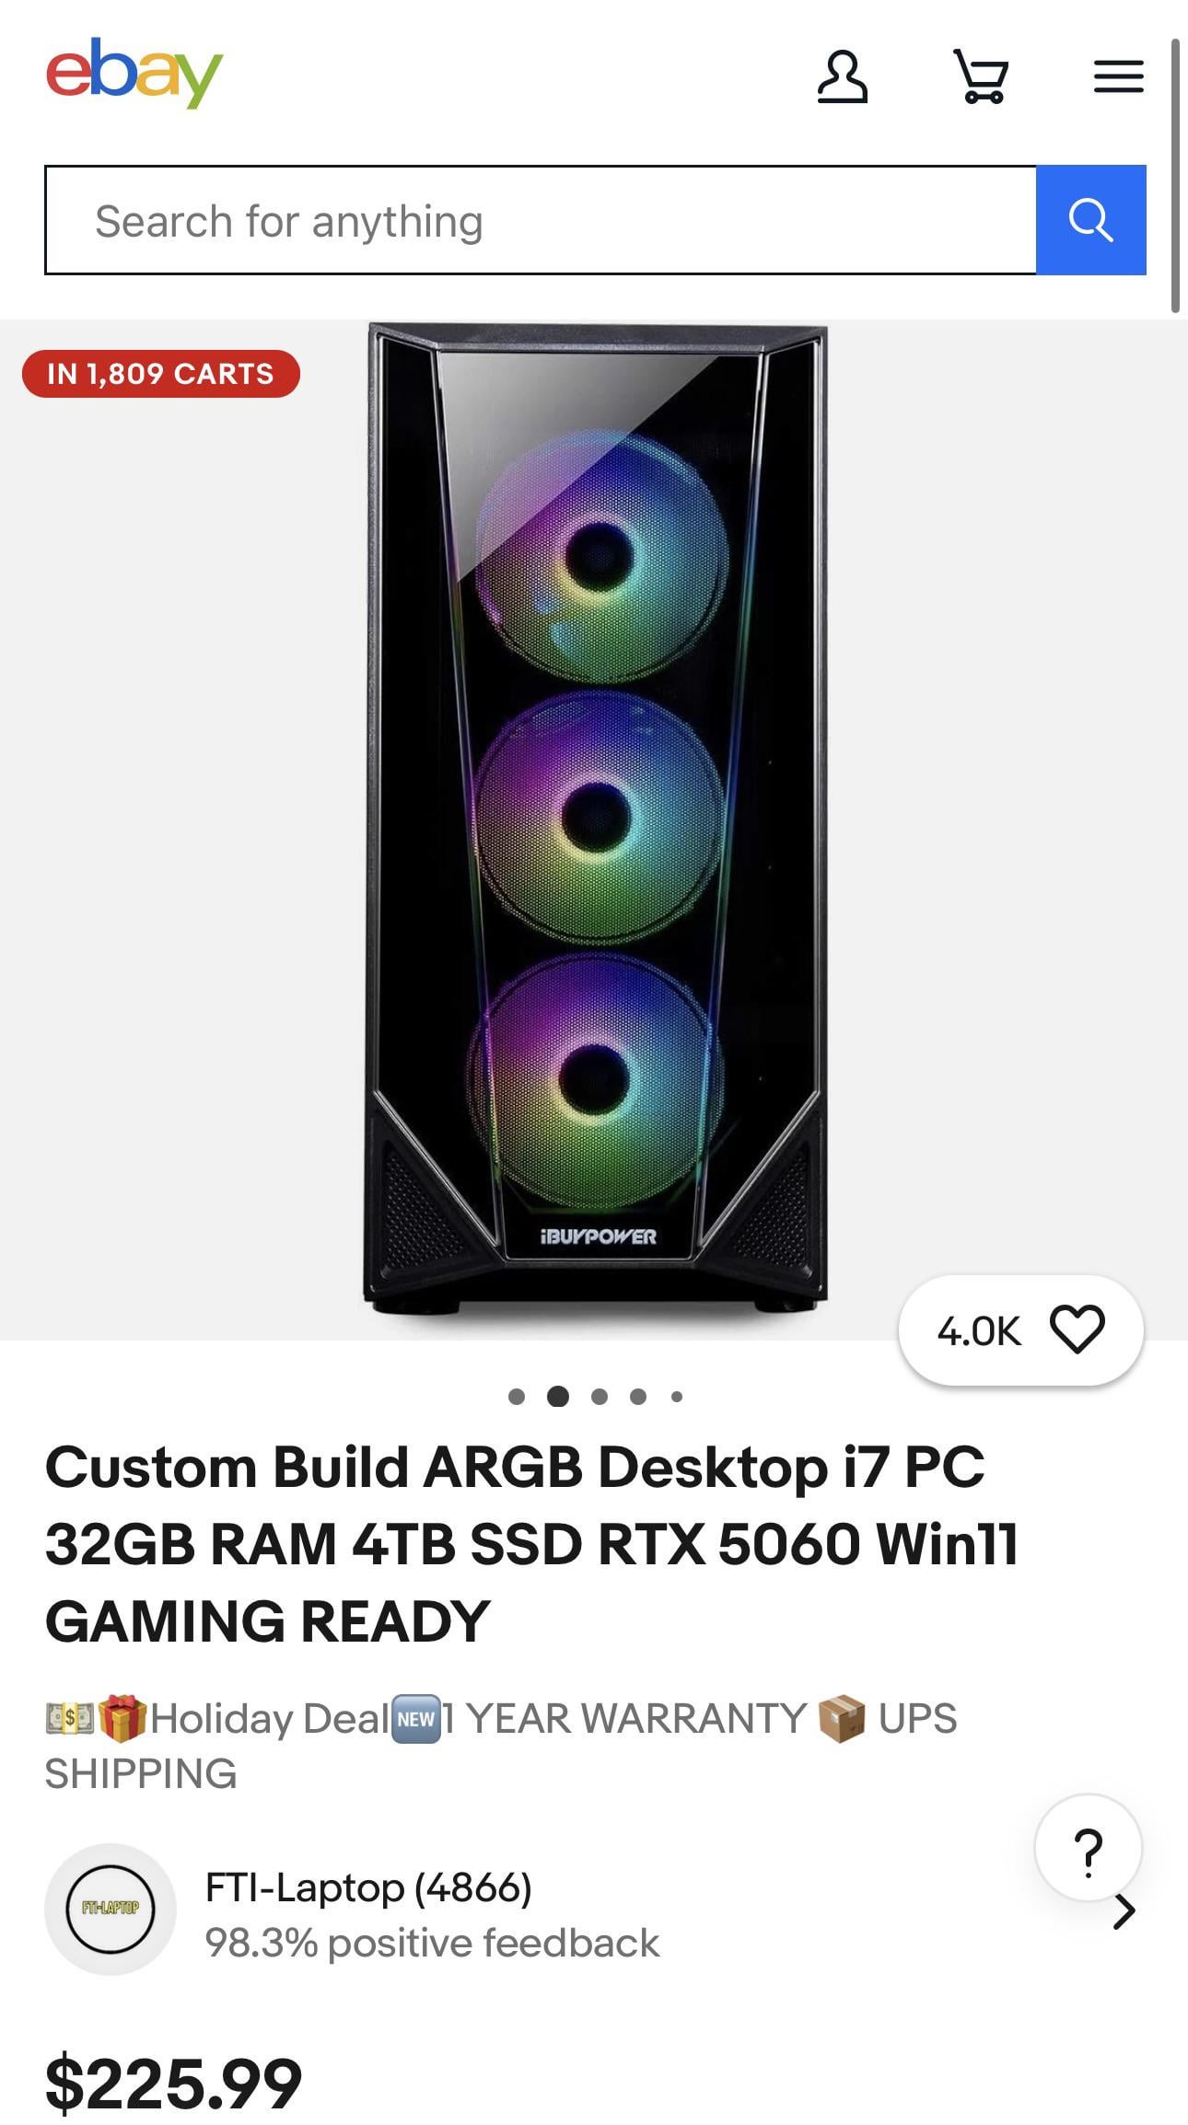View 98.3% positive feedback details
The image size is (1188, 2125).
click(431, 1944)
